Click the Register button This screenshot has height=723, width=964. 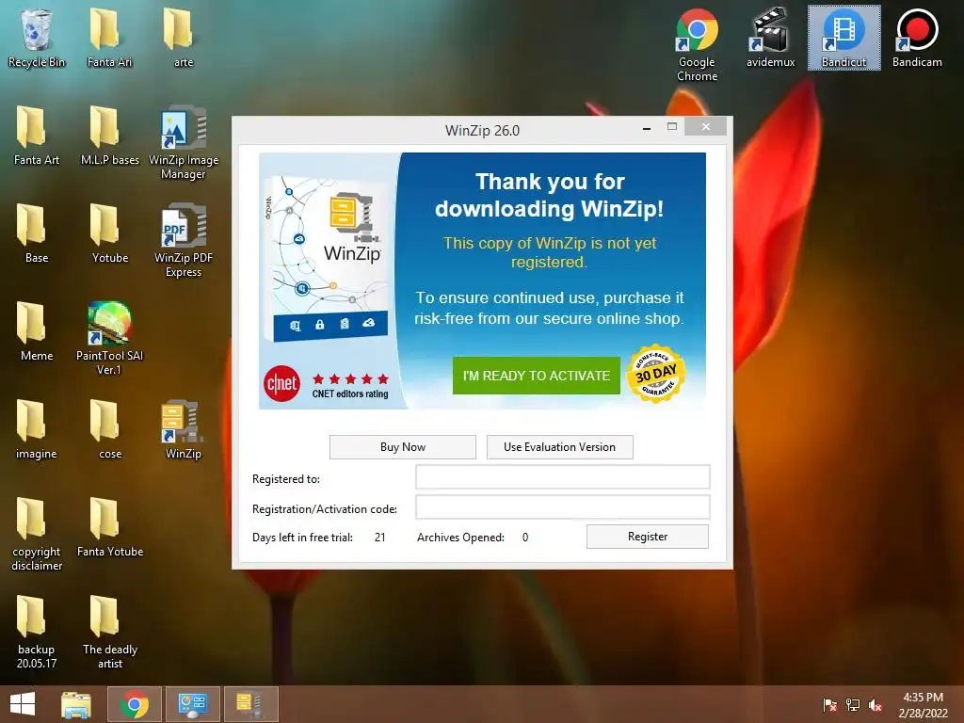[648, 537]
